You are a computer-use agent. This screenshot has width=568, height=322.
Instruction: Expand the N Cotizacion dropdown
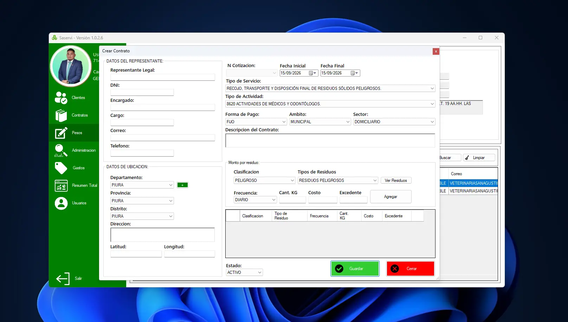[x=275, y=73]
